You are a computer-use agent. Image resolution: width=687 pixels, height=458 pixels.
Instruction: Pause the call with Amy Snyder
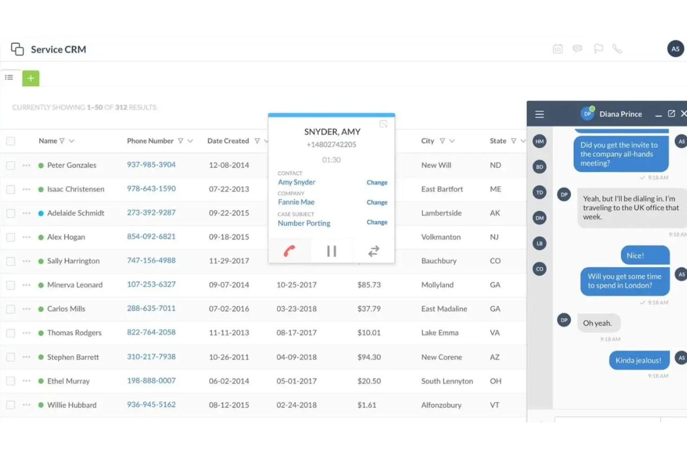[331, 251]
